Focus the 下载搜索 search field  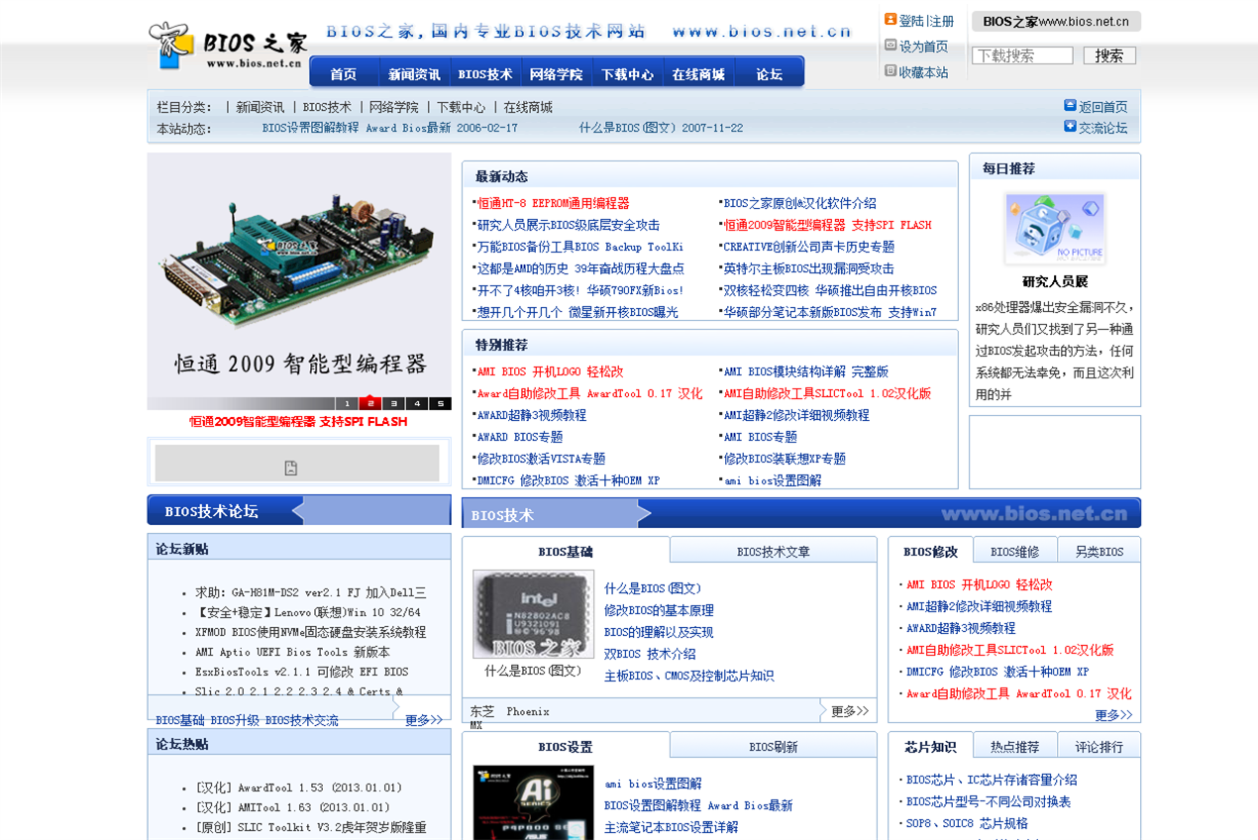[x=1022, y=55]
